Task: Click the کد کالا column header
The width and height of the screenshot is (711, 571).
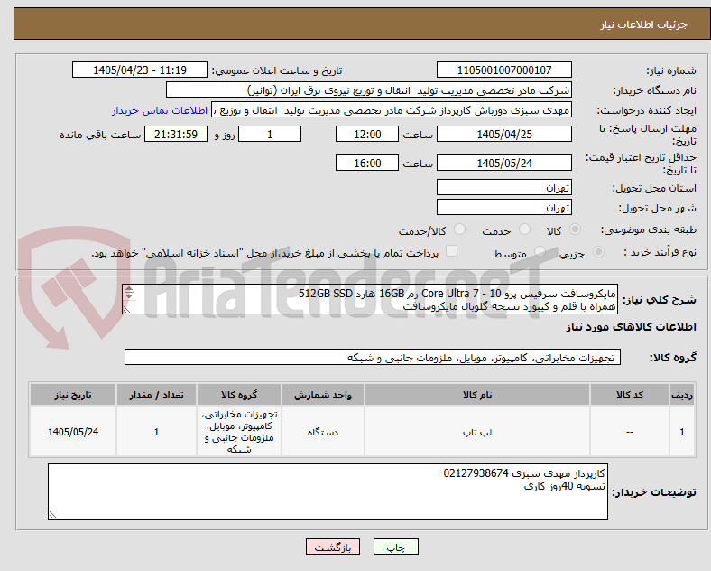Action: click(x=630, y=395)
